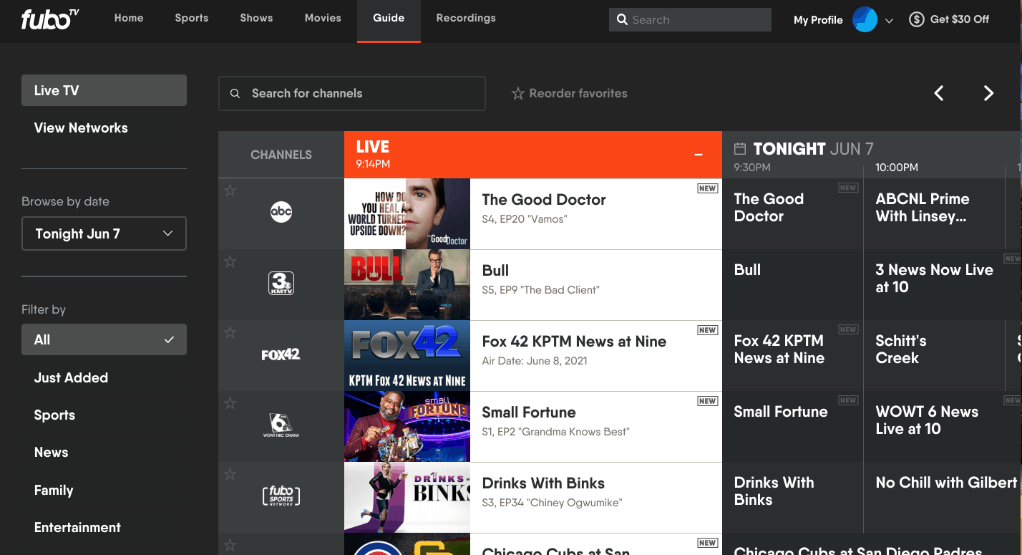Select the FOX42 channel logo

click(281, 354)
